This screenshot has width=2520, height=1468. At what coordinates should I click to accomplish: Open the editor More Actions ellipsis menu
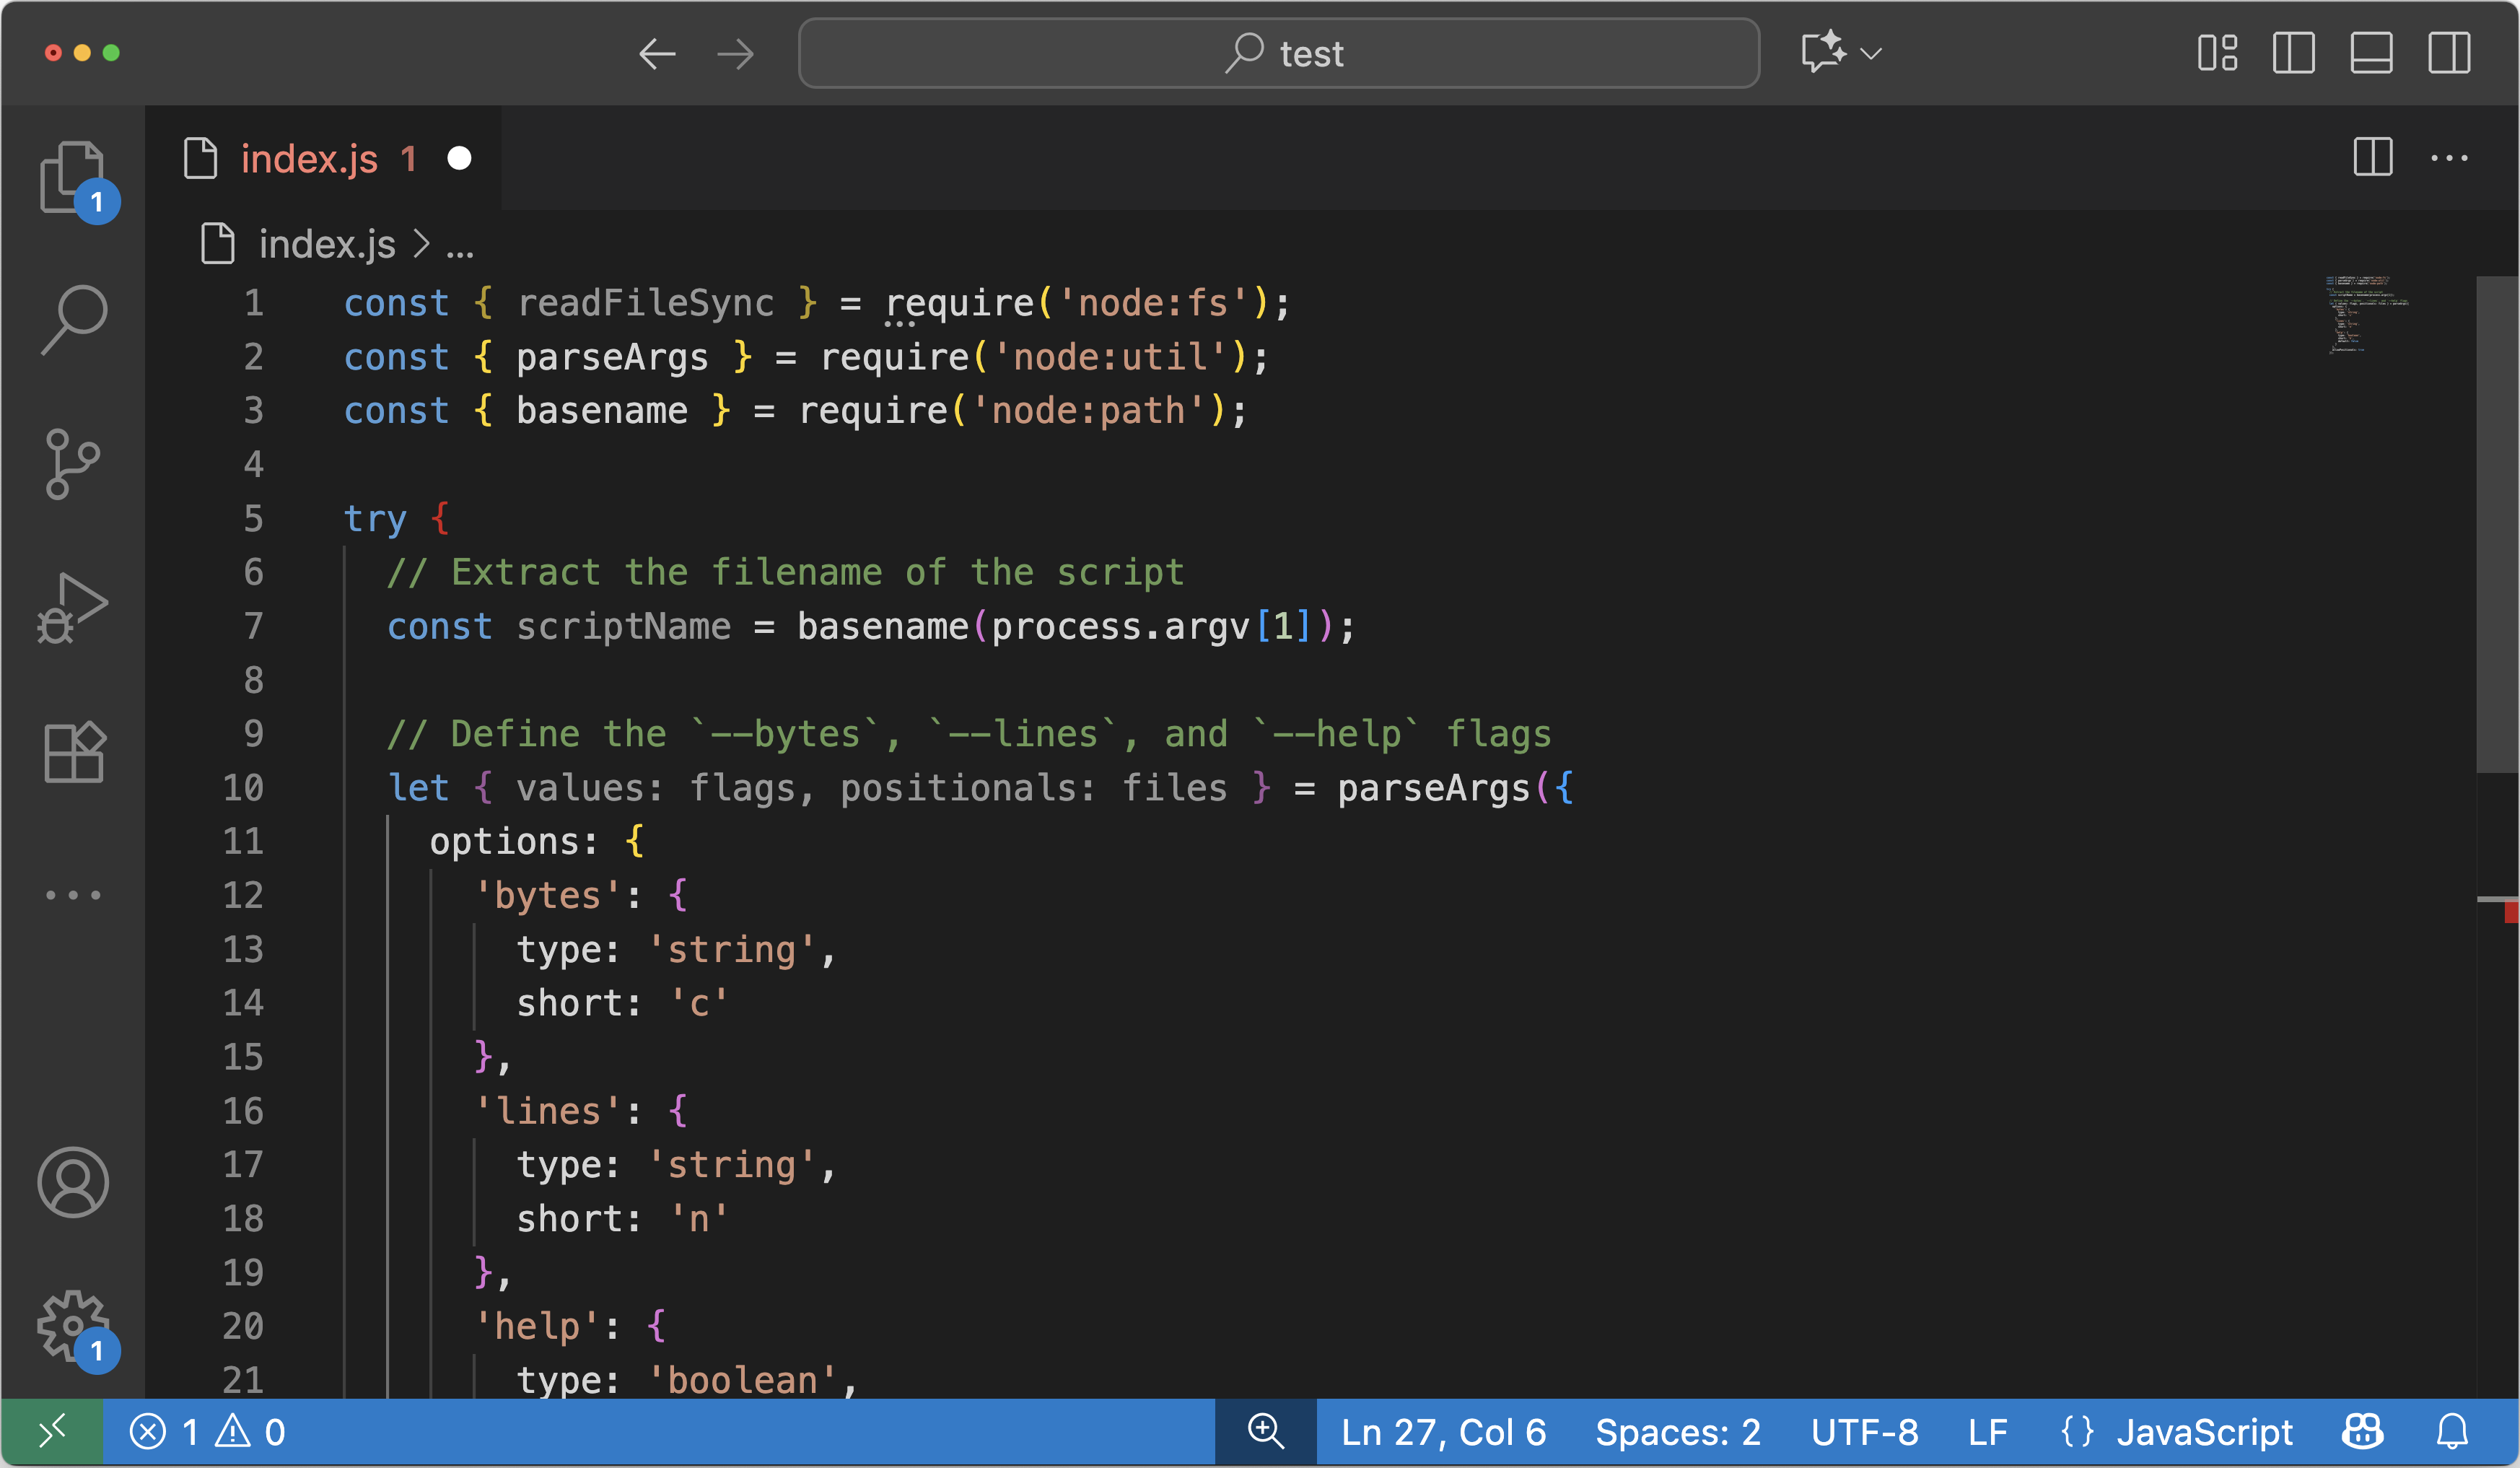point(2449,158)
